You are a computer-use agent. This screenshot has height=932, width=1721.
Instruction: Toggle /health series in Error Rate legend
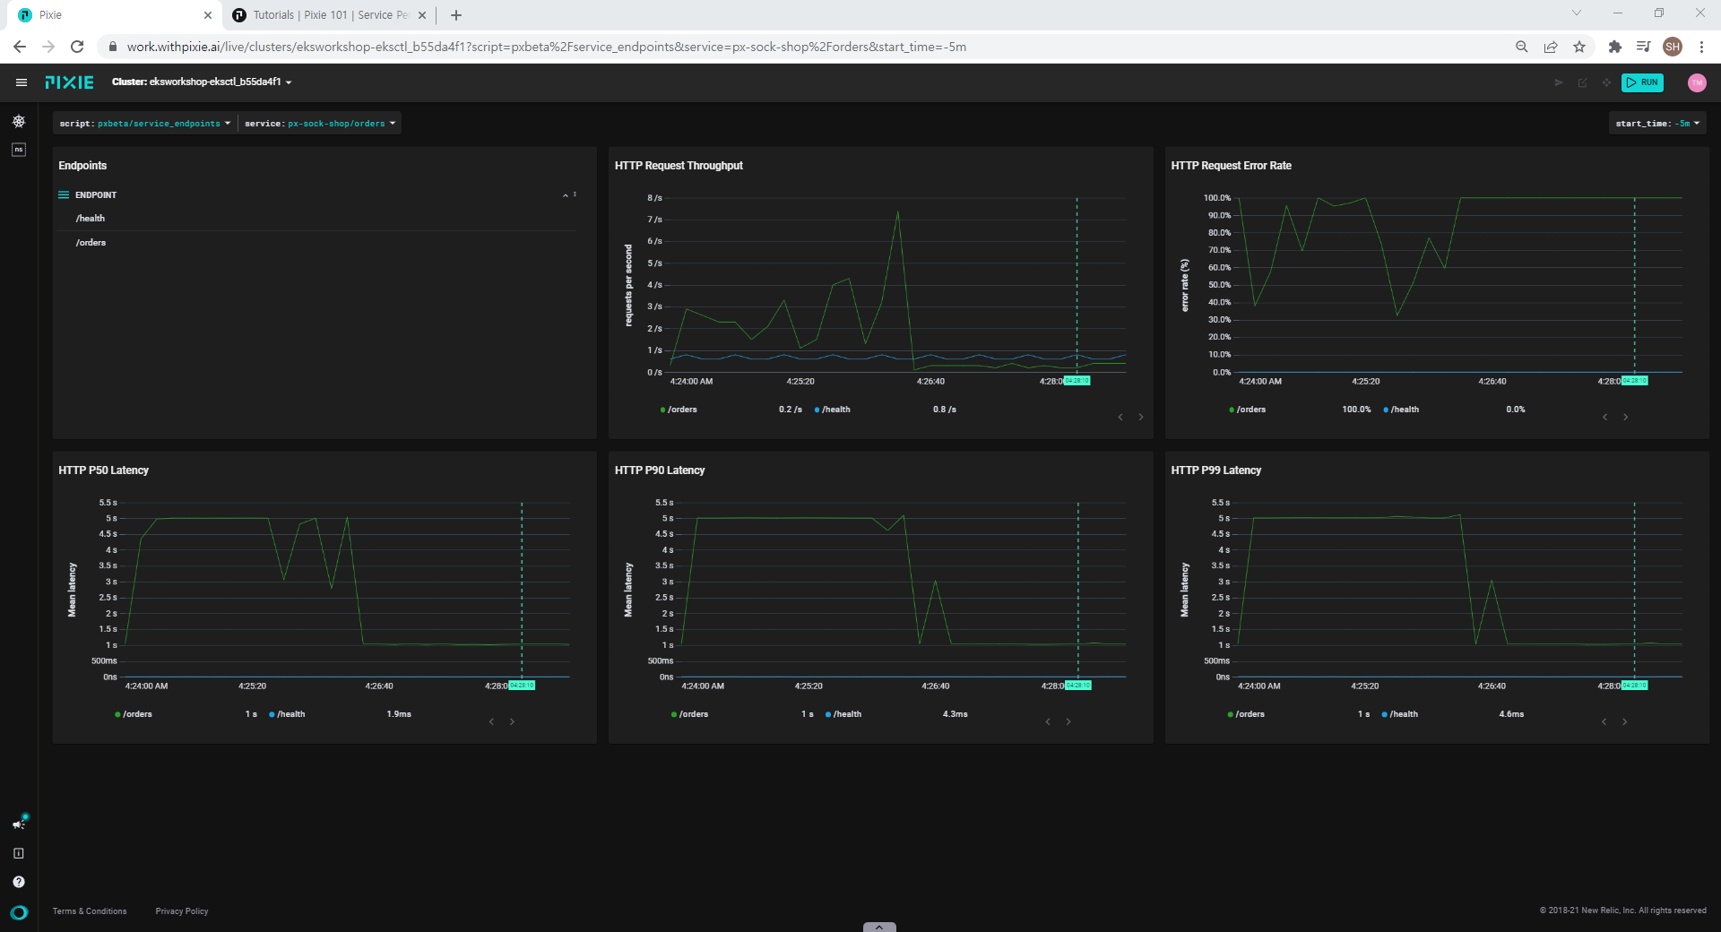[x=1401, y=410]
